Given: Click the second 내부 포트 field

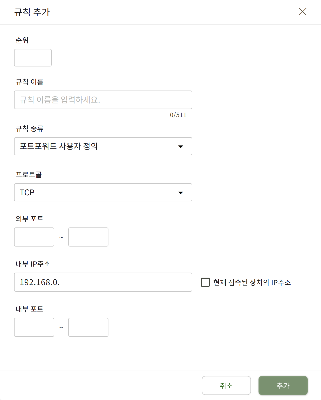Looking at the screenshot, I should pyautogui.click(x=88, y=327).
